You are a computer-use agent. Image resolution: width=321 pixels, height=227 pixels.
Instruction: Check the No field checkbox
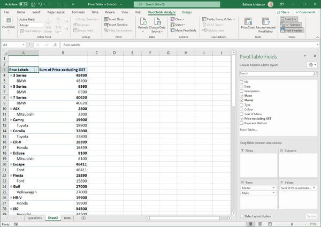242,82
